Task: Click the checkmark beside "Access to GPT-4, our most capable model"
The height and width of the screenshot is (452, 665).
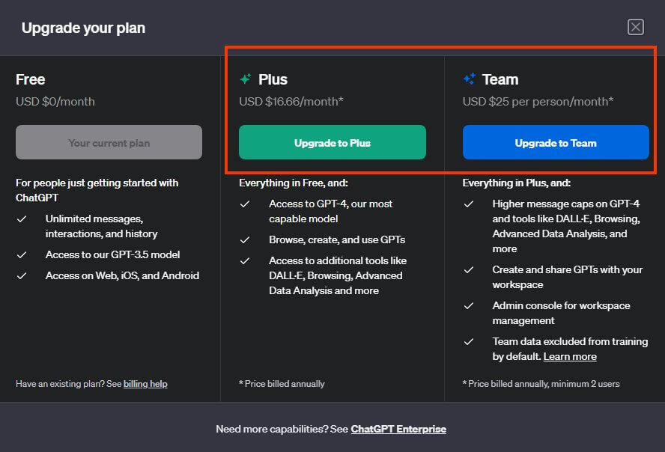Action: click(x=246, y=203)
